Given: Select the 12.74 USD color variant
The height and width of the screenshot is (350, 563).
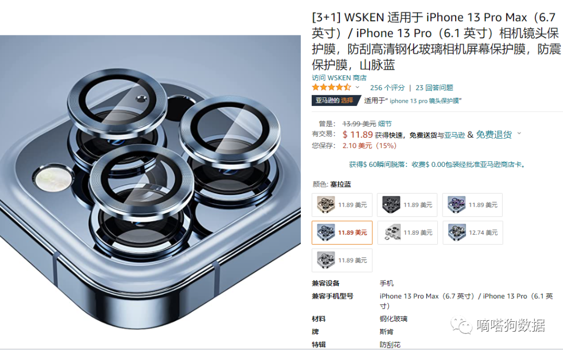Looking at the screenshot, I should pos(472,233).
